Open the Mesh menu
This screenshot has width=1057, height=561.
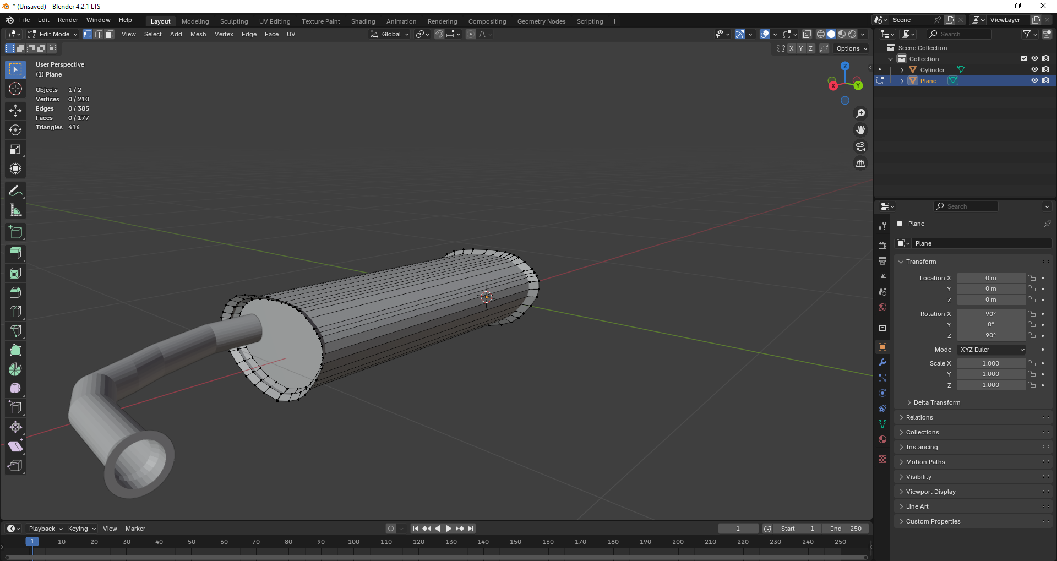198,34
